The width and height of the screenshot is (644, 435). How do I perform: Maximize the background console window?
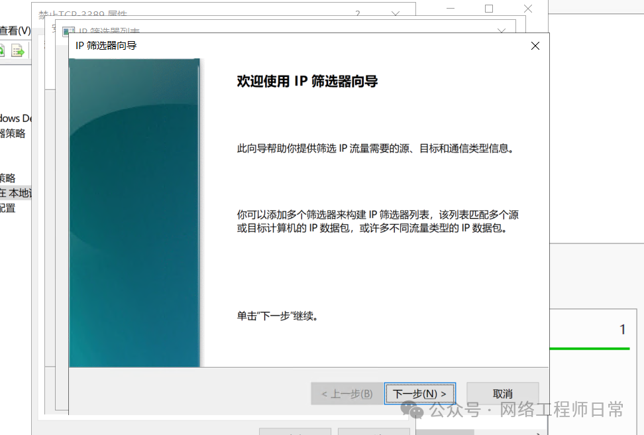[x=489, y=9]
